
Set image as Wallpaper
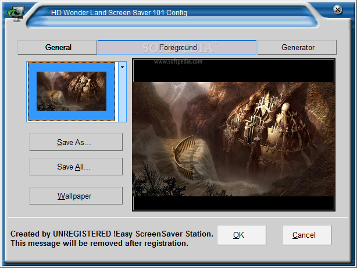click(x=76, y=196)
